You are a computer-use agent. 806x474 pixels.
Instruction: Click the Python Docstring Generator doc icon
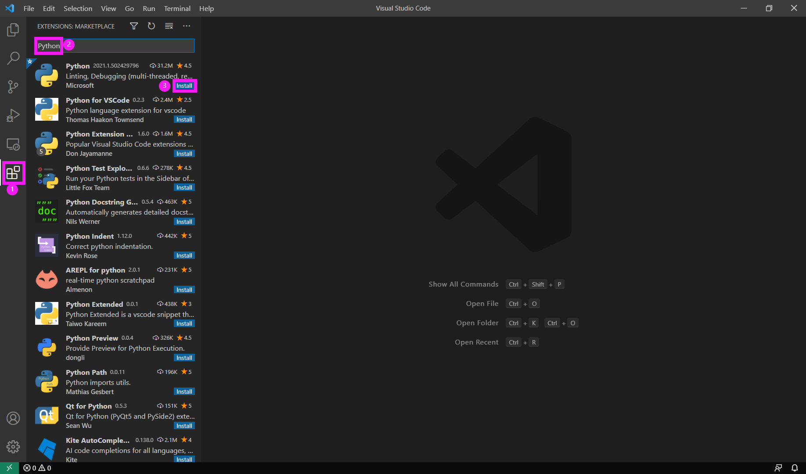(x=47, y=211)
